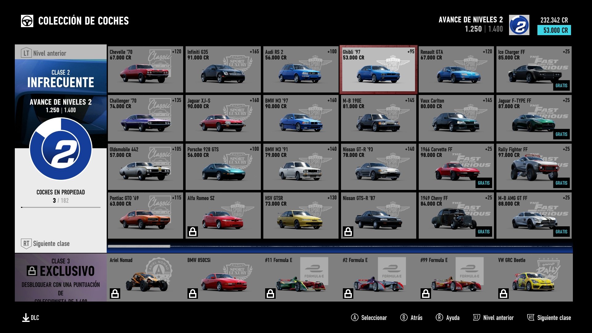
Task: Click the horizontal scrollbar above the bottom row
Action: click(139, 245)
